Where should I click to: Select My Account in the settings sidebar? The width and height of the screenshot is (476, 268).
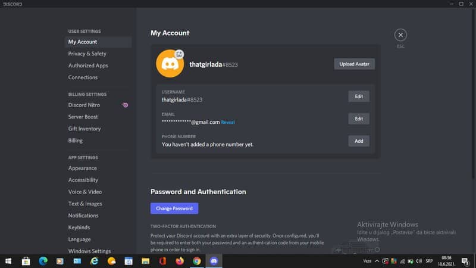coord(98,42)
